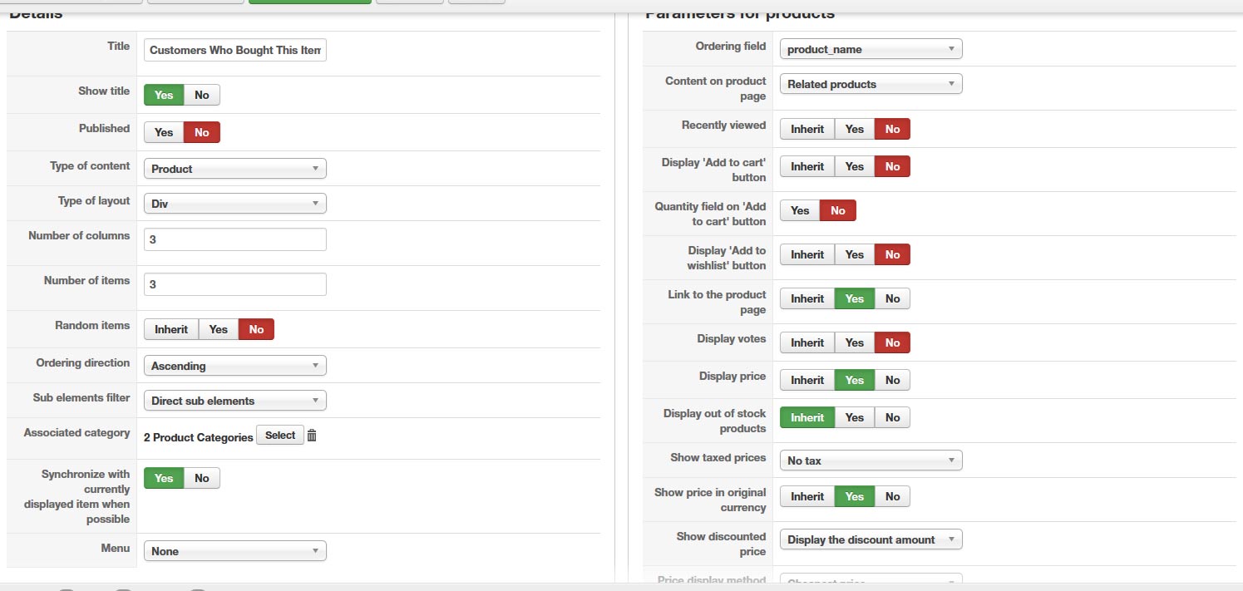This screenshot has height=591, width=1243.
Task: Set Published to Yes
Action: click(164, 132)
